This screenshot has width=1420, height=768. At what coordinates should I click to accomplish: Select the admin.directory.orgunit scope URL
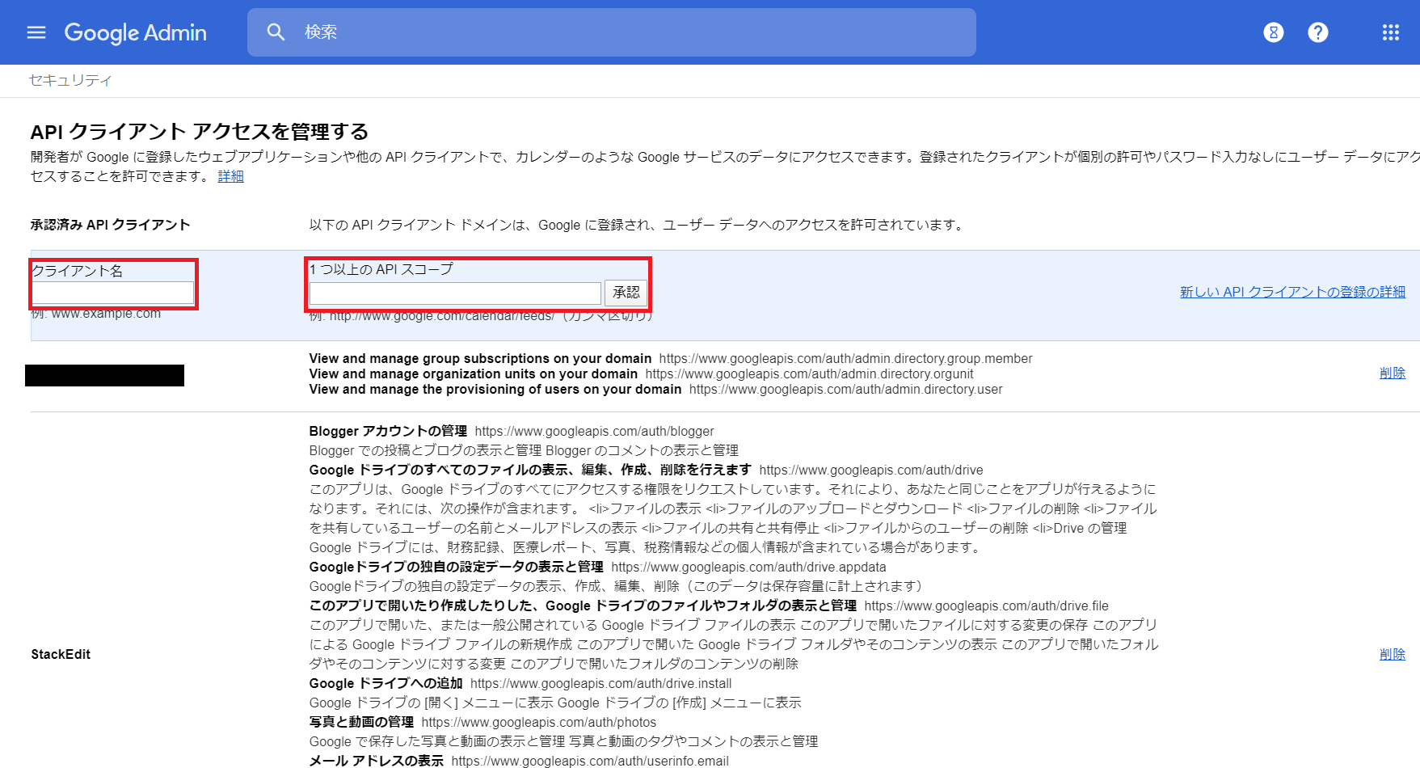coord(809,373)
